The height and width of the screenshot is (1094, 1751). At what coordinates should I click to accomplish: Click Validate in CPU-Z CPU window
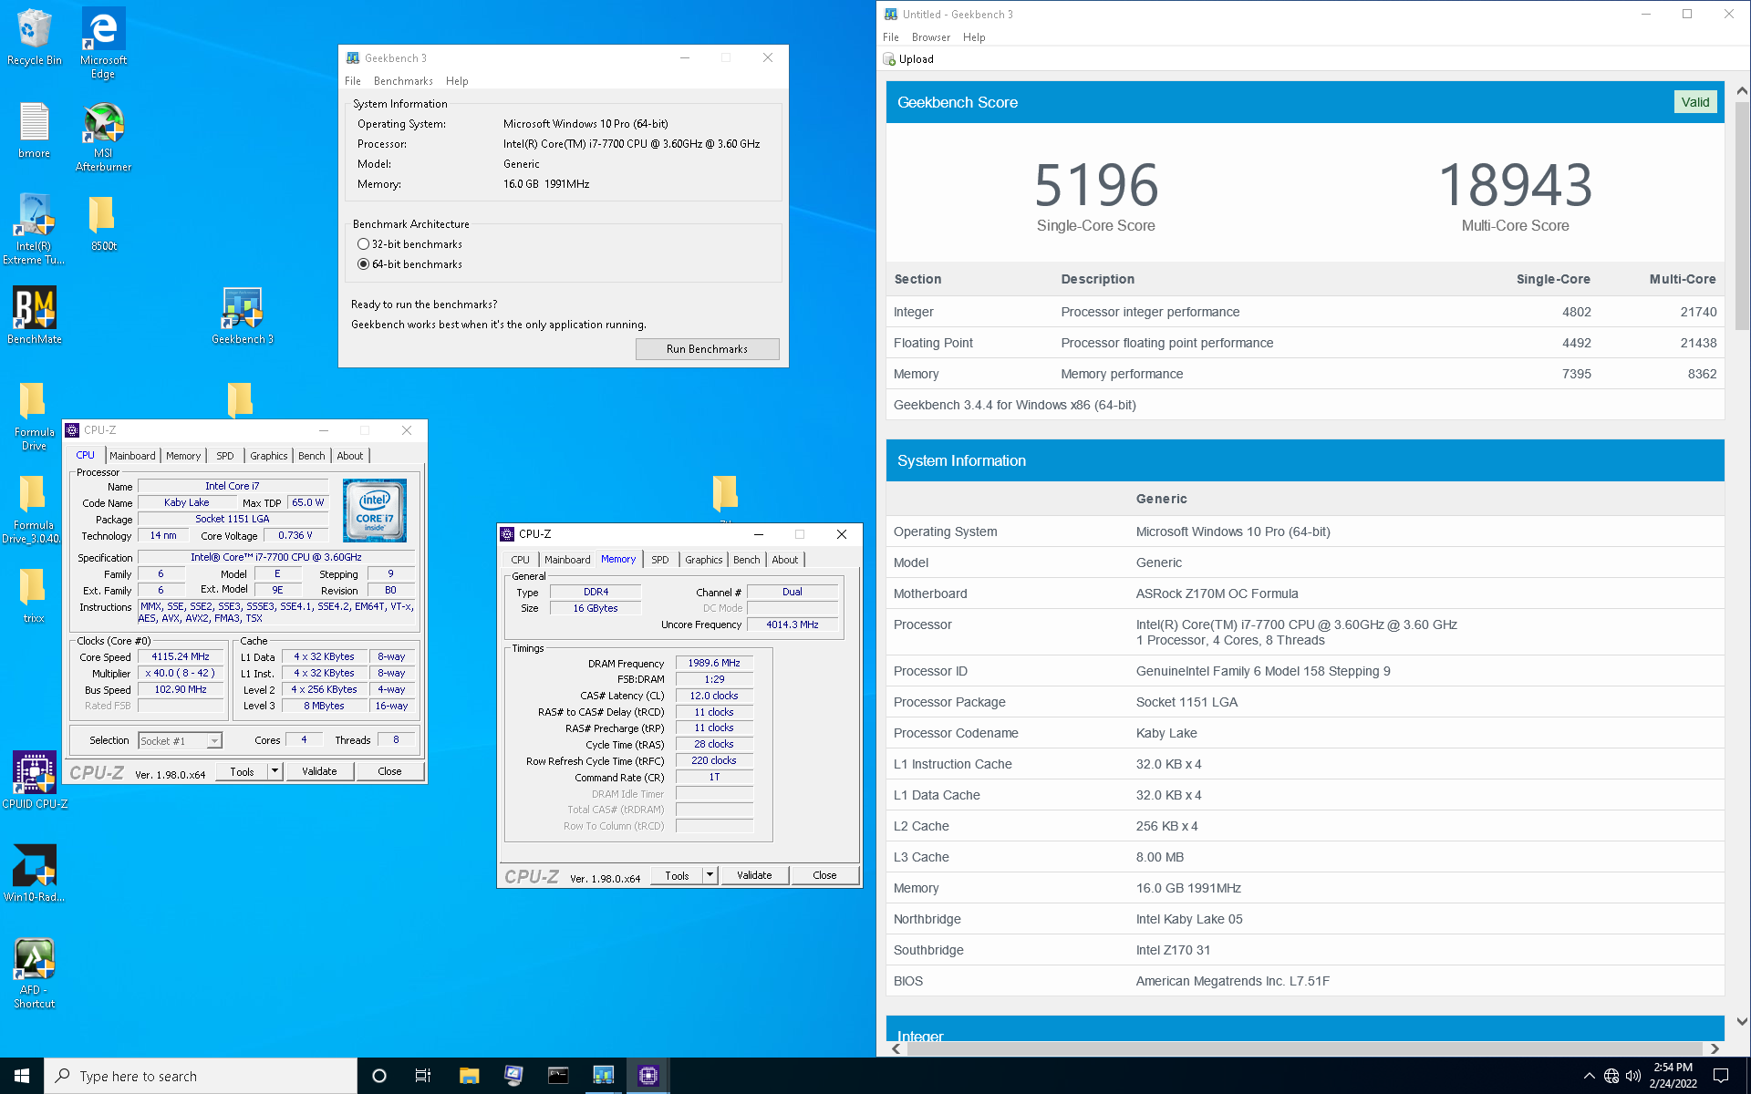319,771
